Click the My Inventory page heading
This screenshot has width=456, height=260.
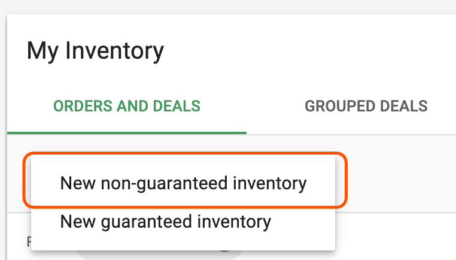95,51
